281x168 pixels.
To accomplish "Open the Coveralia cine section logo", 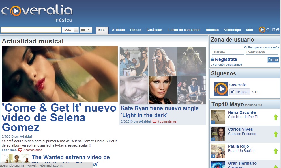I will (x=269, y=30).
